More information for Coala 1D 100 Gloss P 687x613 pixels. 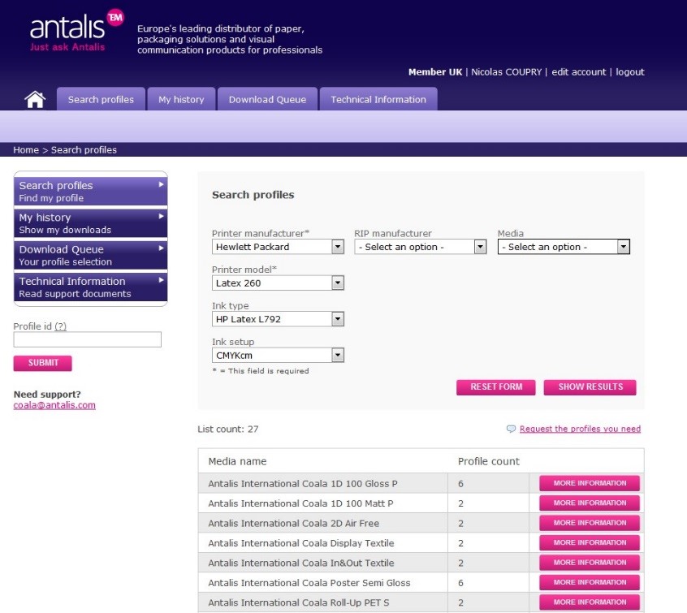(590, 483)
